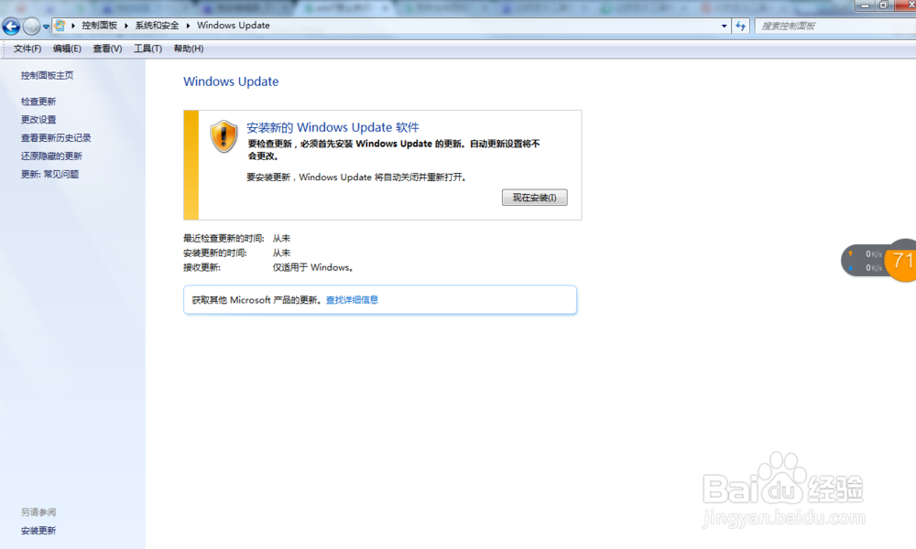
Task: Refresh the page with the refresh icon
Action: [x=741, y=27]
